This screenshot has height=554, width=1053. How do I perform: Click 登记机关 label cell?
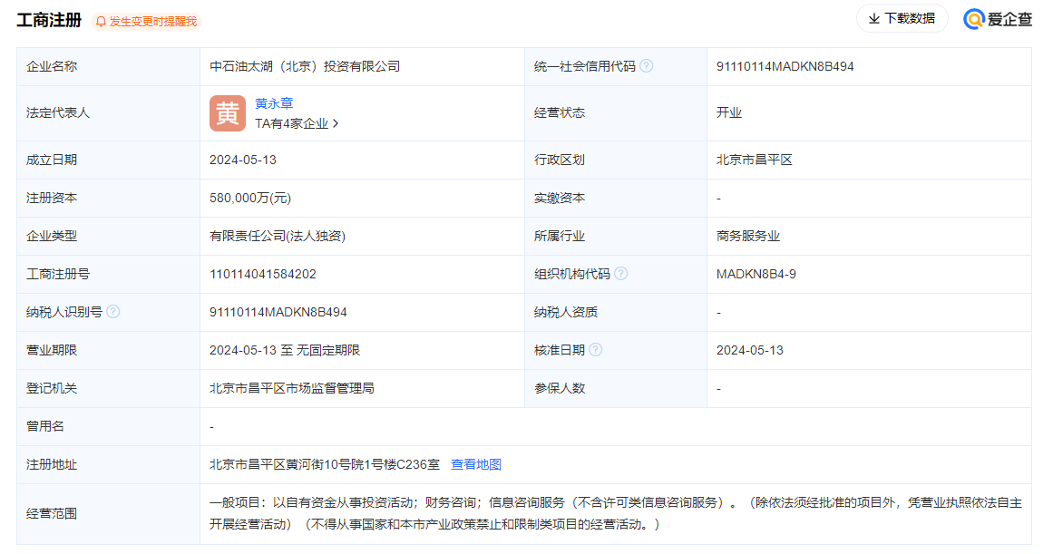point(108,388)
